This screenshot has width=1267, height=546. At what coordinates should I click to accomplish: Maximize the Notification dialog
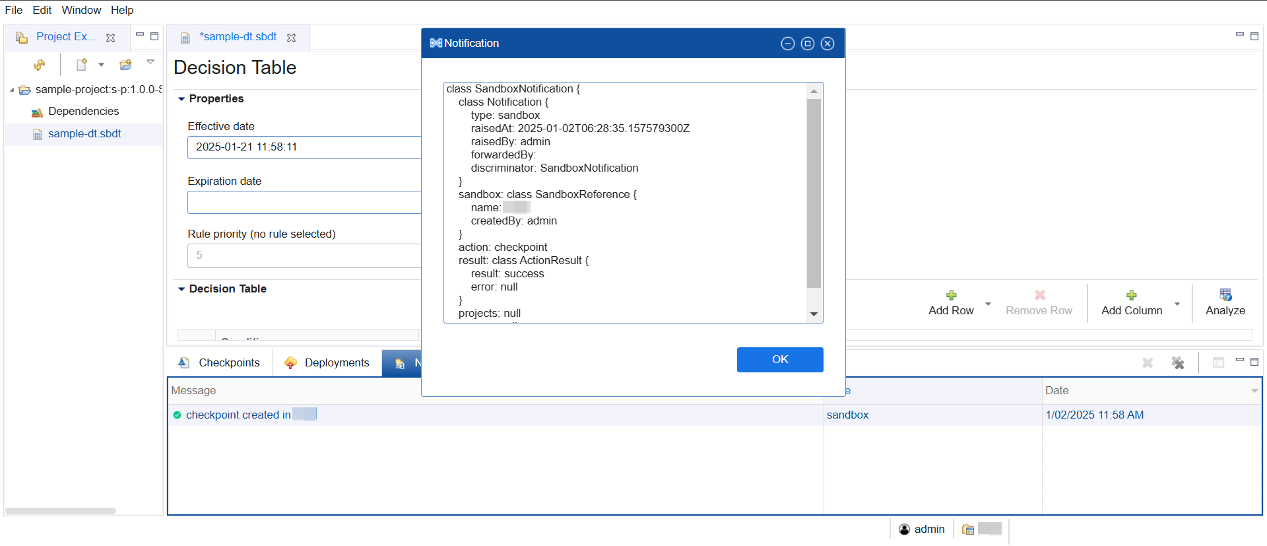click(x=808, y=44)
